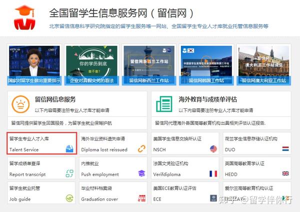Click the green document evaluation icon
Image resolution: width=300 pixels, height=212 pixels.
(x=164, y=104)
